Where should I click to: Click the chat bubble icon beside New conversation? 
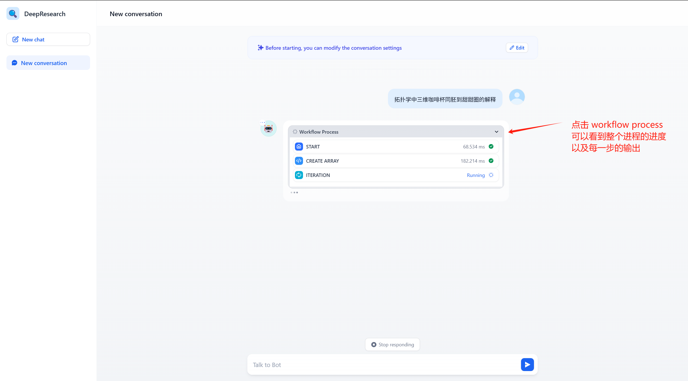point(15,63)
